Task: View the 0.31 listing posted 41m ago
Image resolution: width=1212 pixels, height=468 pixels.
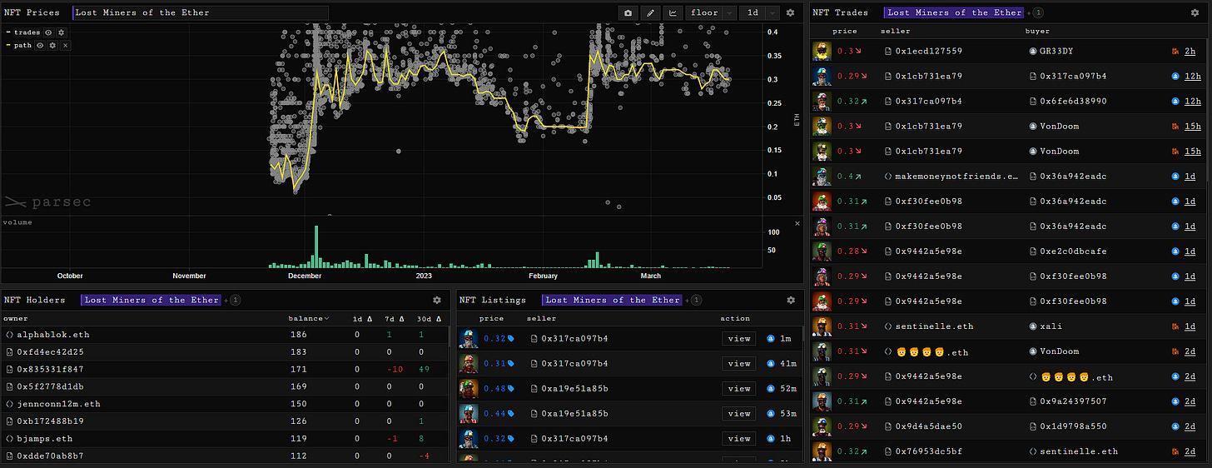Action: [x=739, y=364]
